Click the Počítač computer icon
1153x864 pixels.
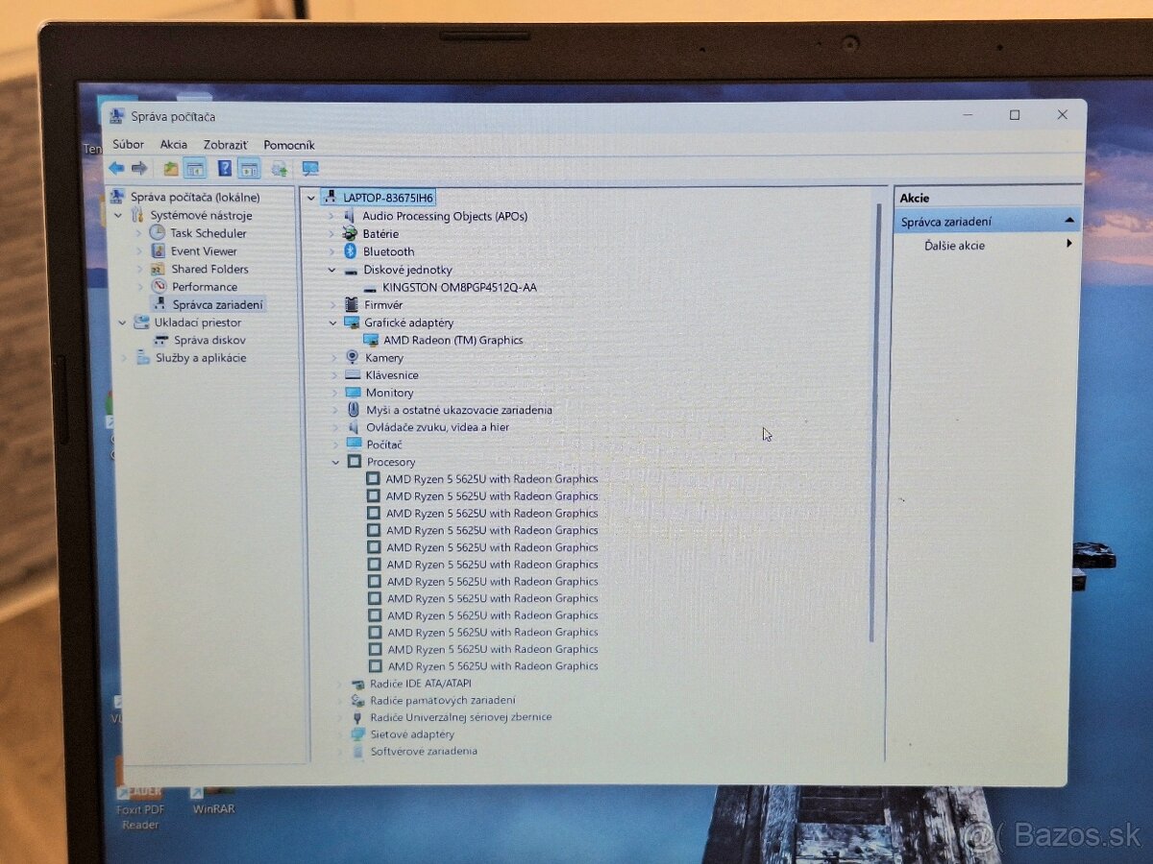coord(354,444)
